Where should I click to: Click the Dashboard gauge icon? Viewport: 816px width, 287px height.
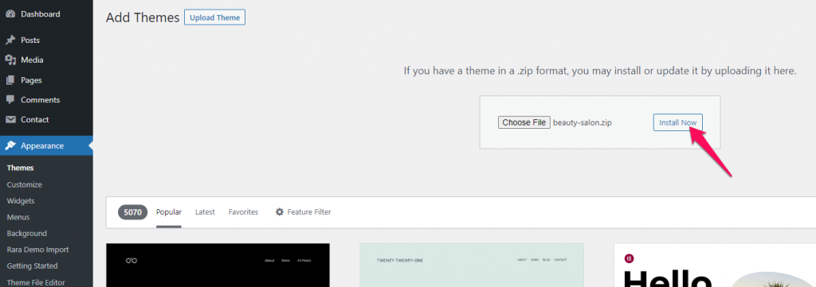tap(10, 14)
